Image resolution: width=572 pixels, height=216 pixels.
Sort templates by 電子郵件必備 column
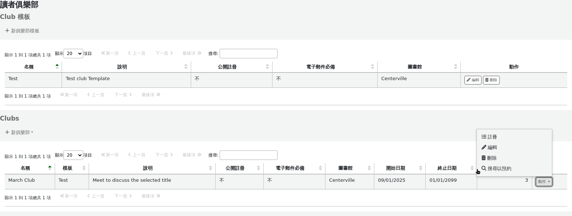pyautogui.click(x=324, y=67)
